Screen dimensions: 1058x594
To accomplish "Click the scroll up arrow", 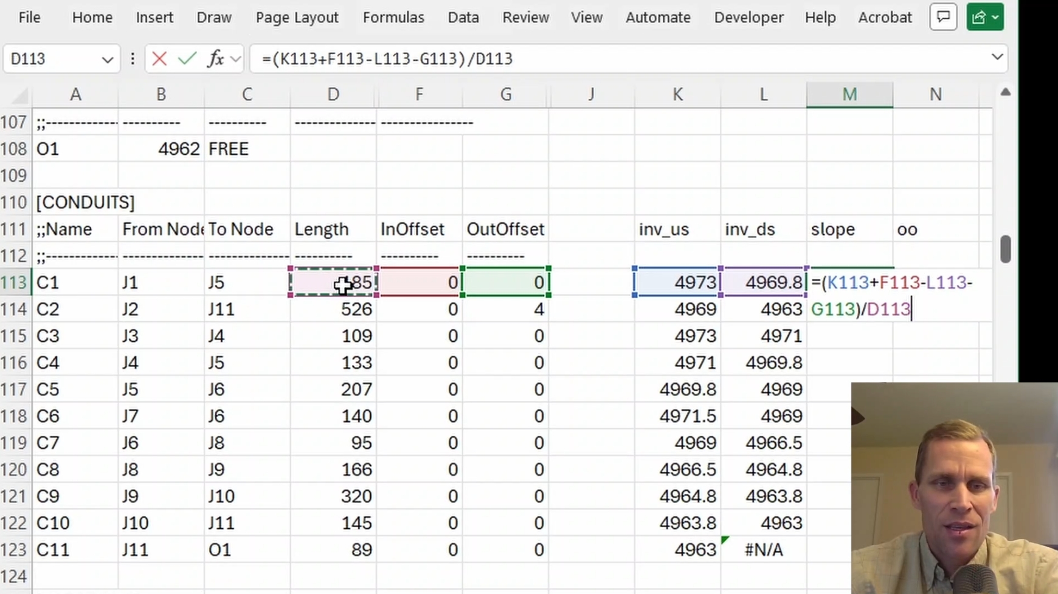I will pos(1005,92).
